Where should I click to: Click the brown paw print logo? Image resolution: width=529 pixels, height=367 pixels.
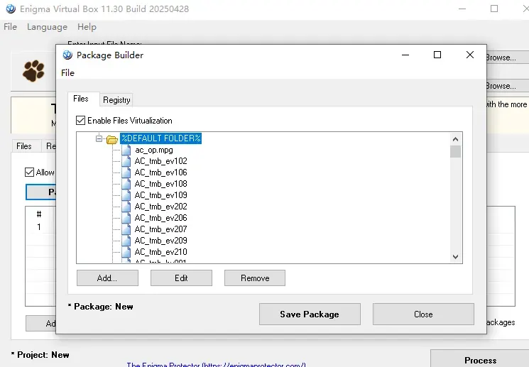(33, 71)
